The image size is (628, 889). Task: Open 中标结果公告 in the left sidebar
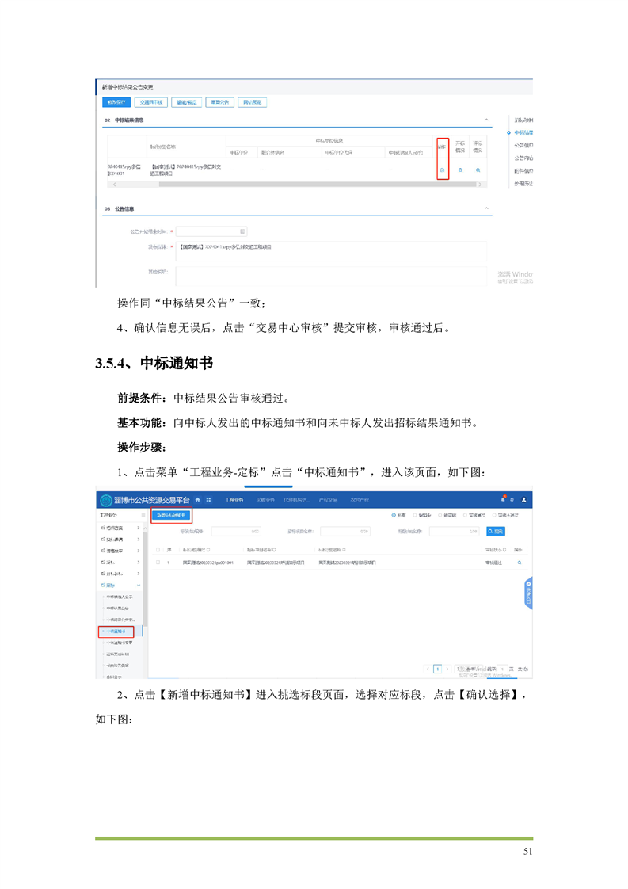click(x=120, y=607)
